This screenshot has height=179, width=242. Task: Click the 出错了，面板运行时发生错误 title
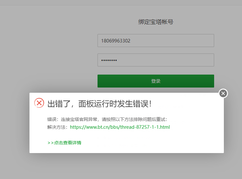pyautogui.click(x=99, y=104)
